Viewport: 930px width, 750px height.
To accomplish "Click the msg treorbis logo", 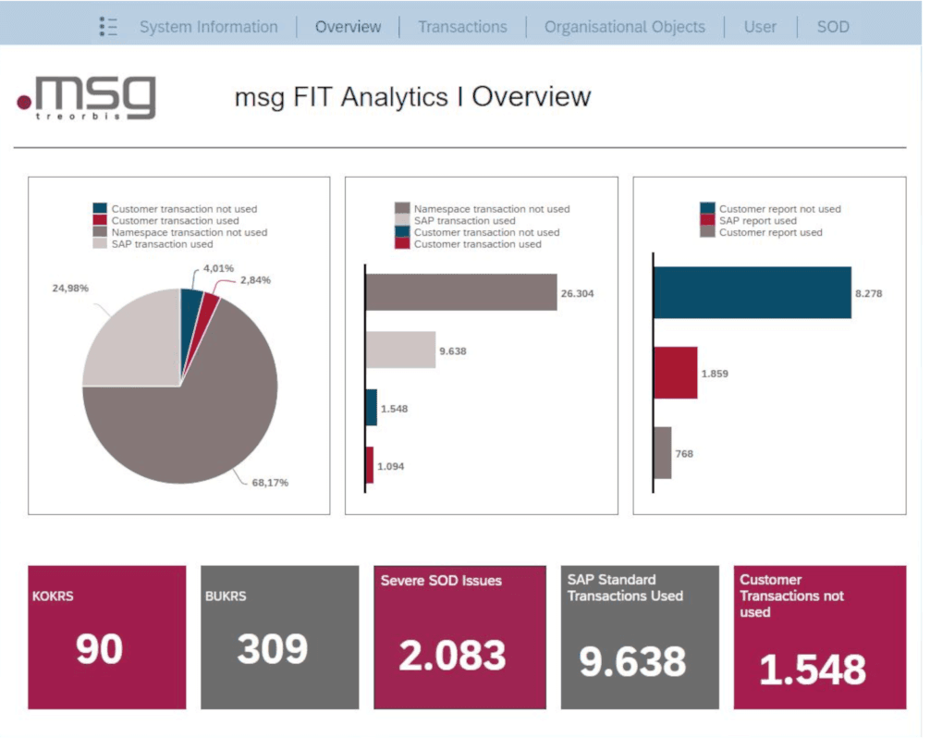I will tap(87, 98).
